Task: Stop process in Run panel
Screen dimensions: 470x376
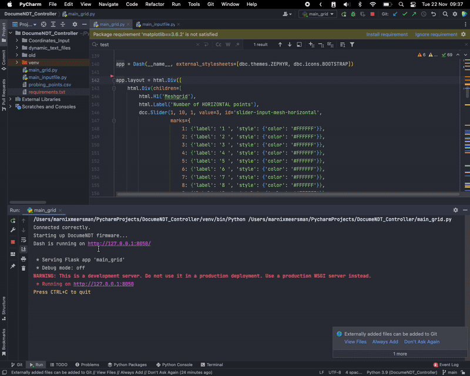Action: (x=13, y=242)
